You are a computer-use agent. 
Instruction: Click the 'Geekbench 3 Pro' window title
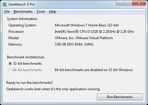pos(21,4)
